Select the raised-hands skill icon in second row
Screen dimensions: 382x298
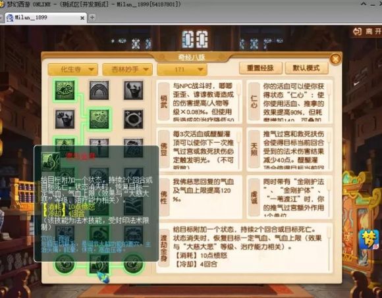(x=65, y=119)
